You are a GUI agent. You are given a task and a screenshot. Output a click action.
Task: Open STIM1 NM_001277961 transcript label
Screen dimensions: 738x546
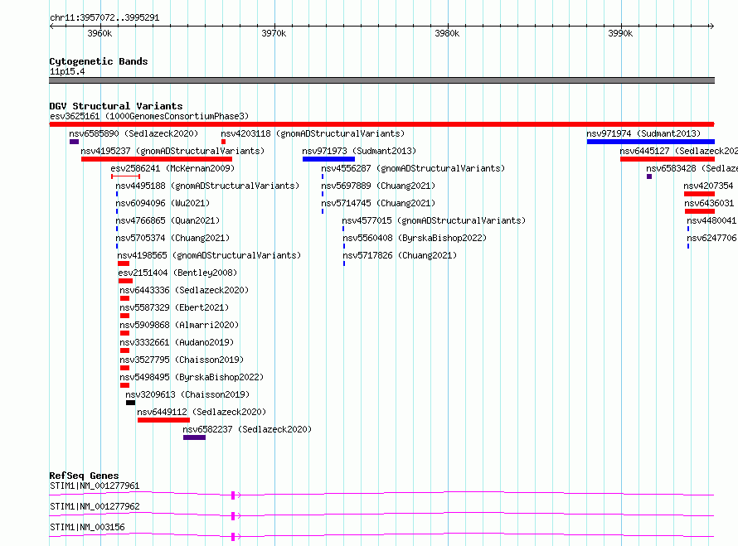pyautogui.click(x=95, y=486)
